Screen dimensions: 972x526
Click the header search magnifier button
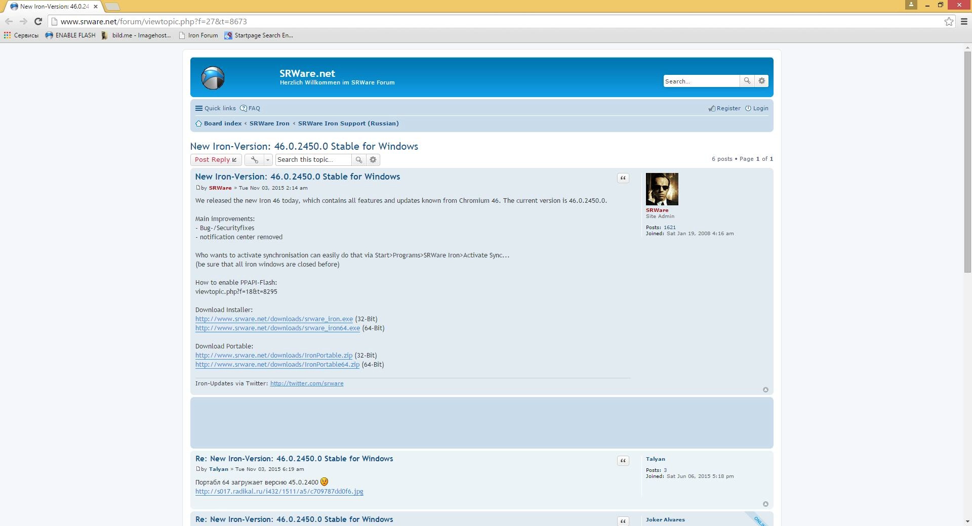point(747,81)
